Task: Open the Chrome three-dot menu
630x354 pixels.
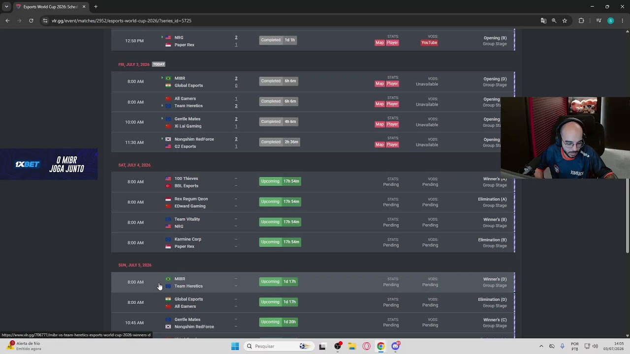Action: point(623,21)
